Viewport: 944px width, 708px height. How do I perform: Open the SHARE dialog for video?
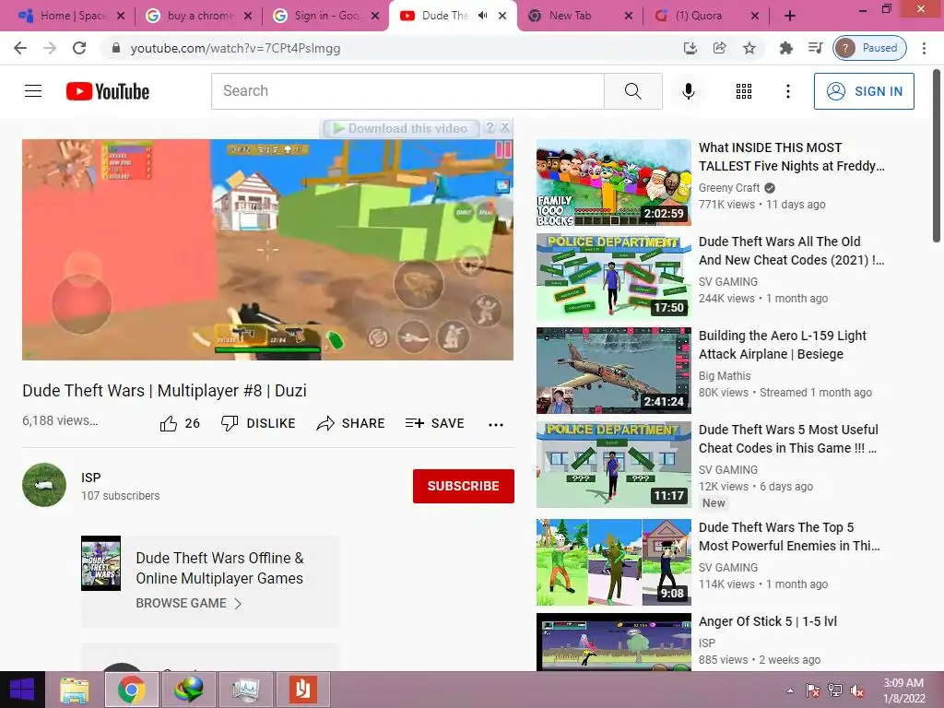(x=350, y=424)
